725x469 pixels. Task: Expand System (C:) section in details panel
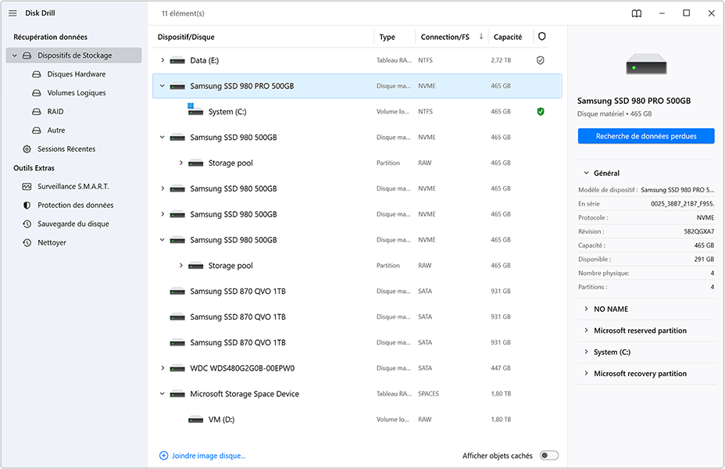(x=586, y=352)
